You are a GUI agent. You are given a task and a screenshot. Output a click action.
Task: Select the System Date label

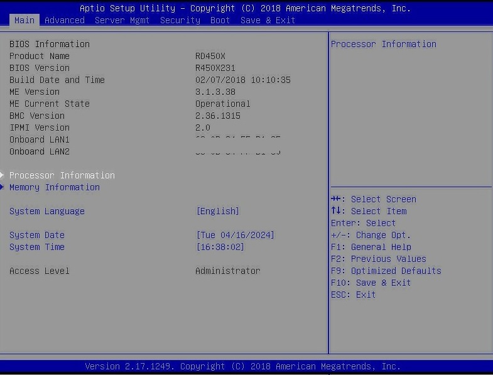[37, 235]
